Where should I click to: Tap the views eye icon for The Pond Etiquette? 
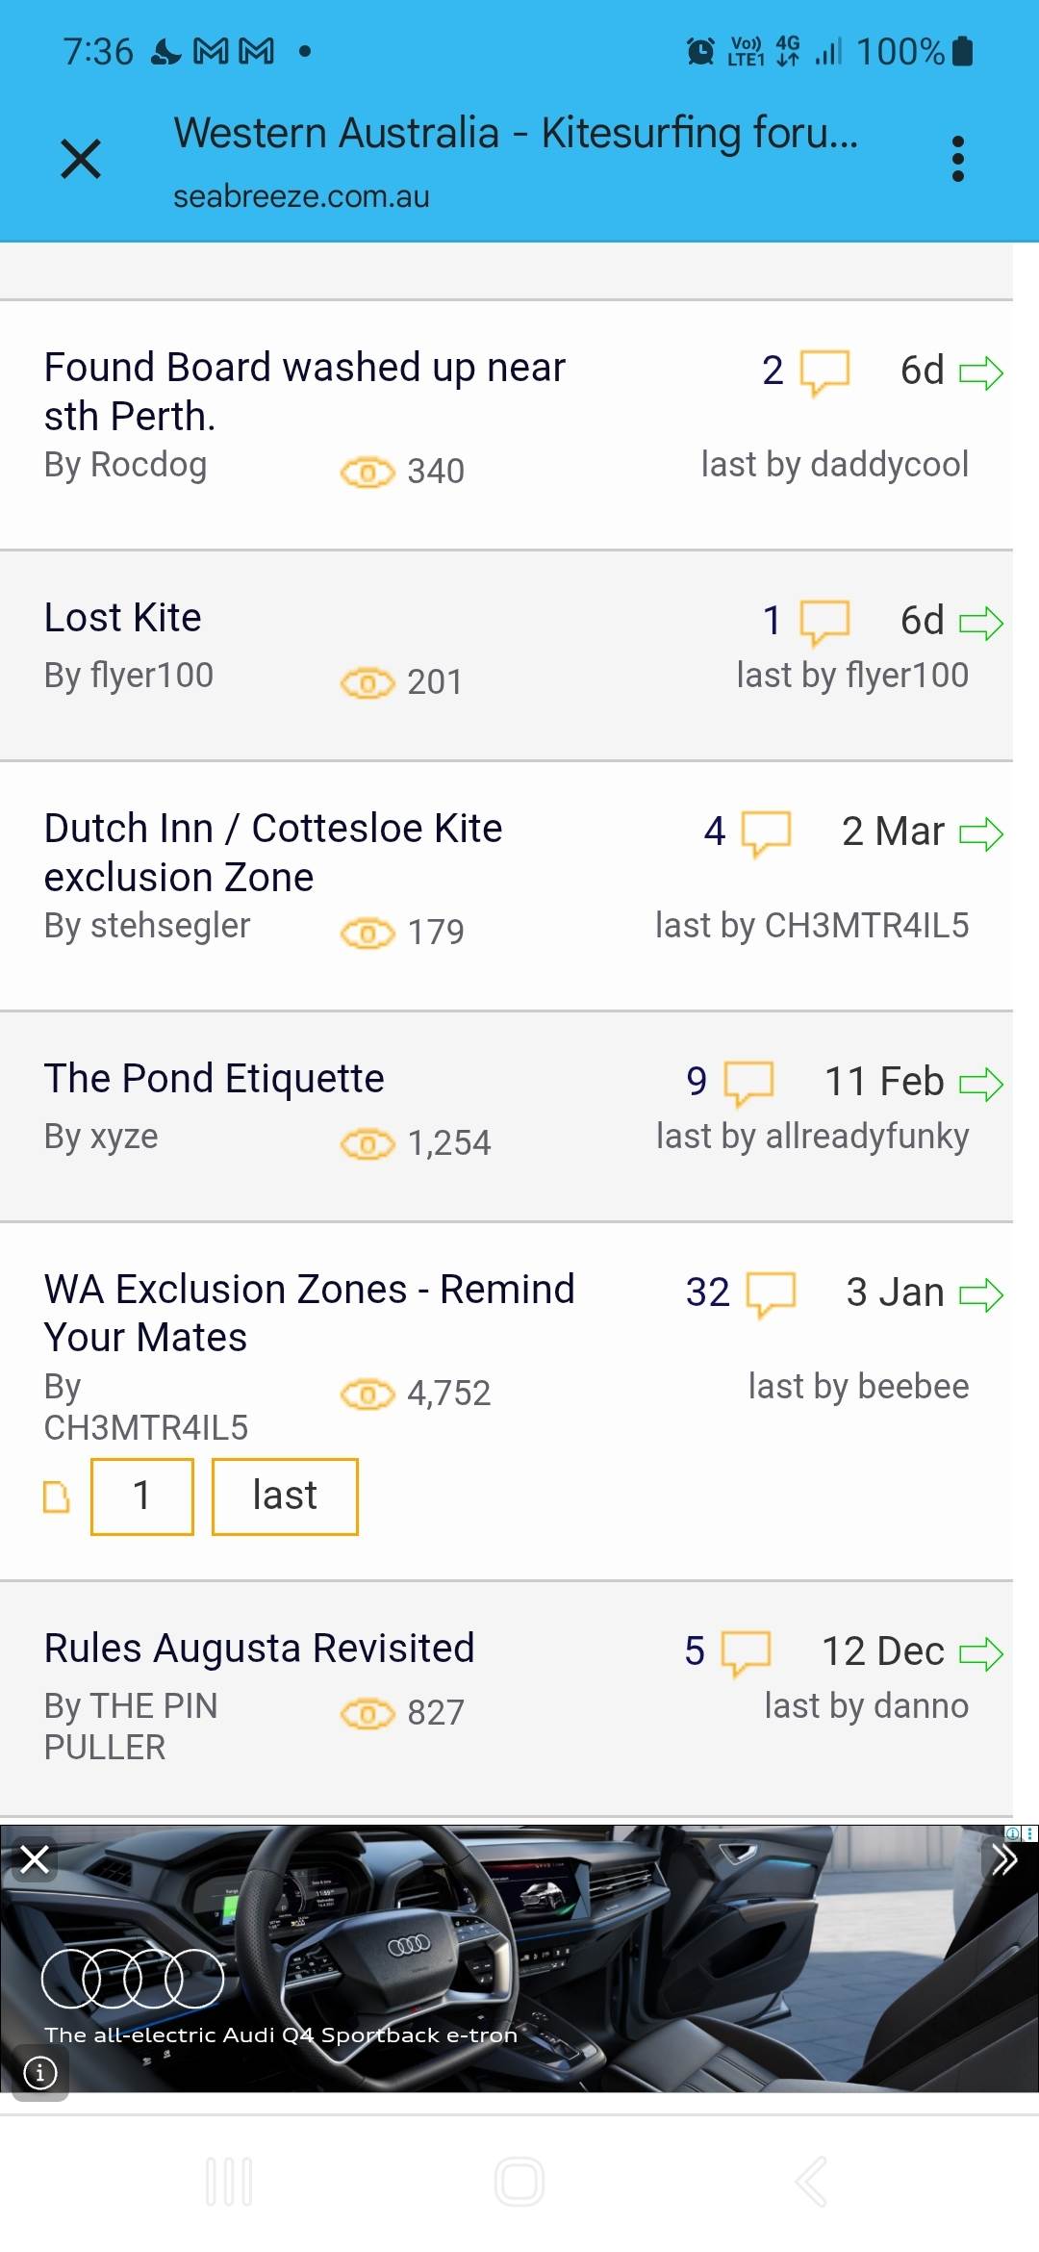(x=367, y=1143)
